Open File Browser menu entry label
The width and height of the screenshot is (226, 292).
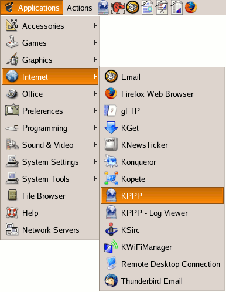coord(44,196)
